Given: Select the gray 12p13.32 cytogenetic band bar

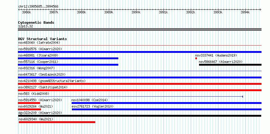Looking at the screenshot, I should coord(140,29).
